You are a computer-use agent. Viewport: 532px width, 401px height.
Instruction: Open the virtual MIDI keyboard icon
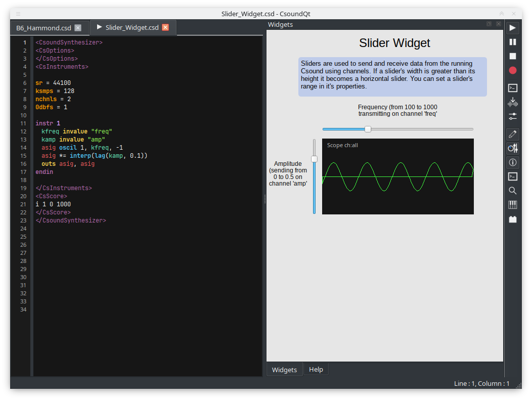tap(513, 205)
